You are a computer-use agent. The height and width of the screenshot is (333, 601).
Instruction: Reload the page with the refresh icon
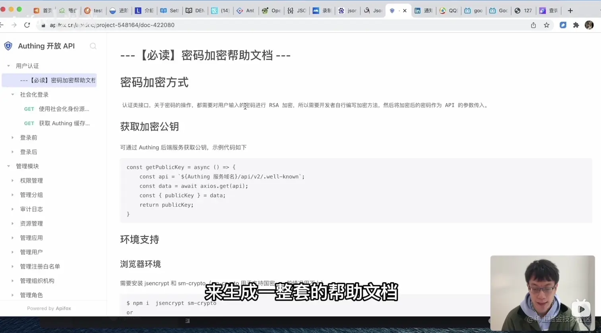click(x=27, y=25)
